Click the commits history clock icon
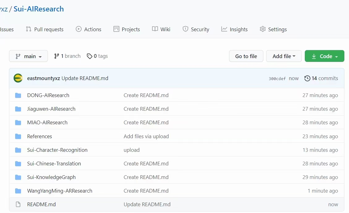Viewport: 349px width, 213px height. 307,78
